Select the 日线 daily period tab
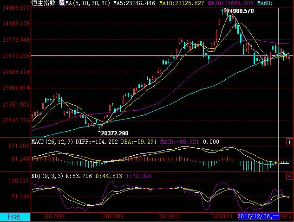This screenshot has height=222, width=294. click(x=14, y=217)
